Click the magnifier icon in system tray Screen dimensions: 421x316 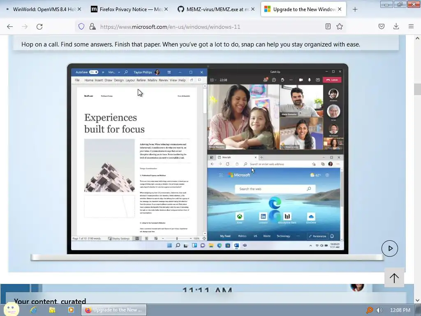point(370,310)
